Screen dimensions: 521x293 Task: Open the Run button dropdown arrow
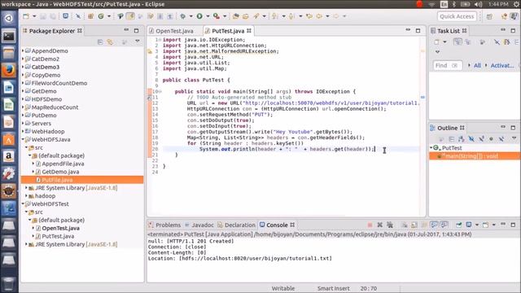coord(208,16)
